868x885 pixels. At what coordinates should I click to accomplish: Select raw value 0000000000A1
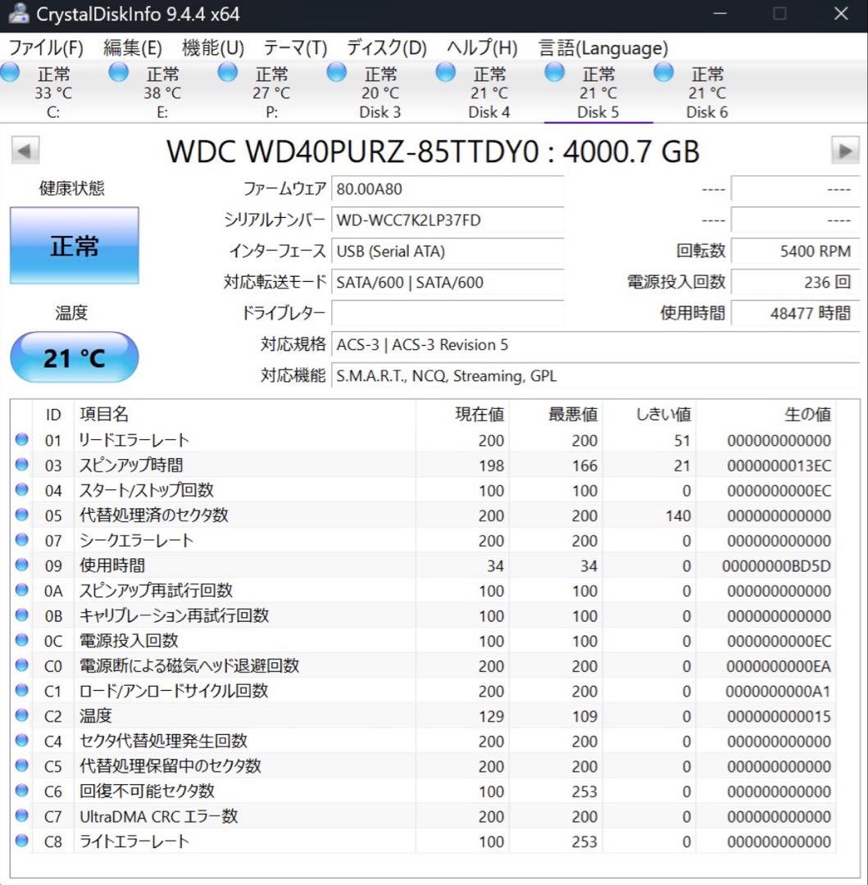pos(778,691)
